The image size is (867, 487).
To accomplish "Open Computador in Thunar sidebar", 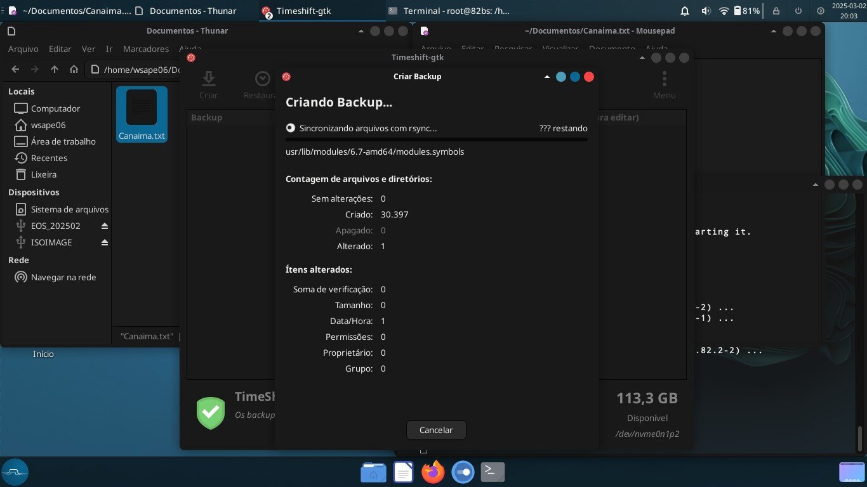I will point(56,108).
